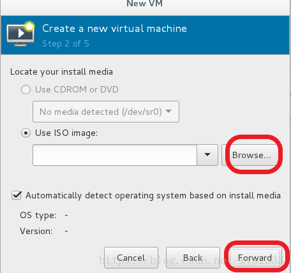This screenshot has width=291, height=273.
Task: Click the Create a new virtual machine heading
Action: [114, 29]
